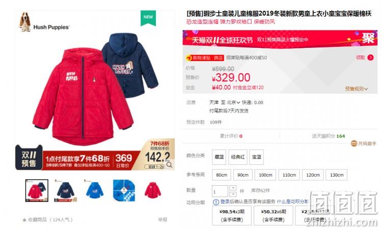Click the 双11预售 cat badge

point(29,158)
